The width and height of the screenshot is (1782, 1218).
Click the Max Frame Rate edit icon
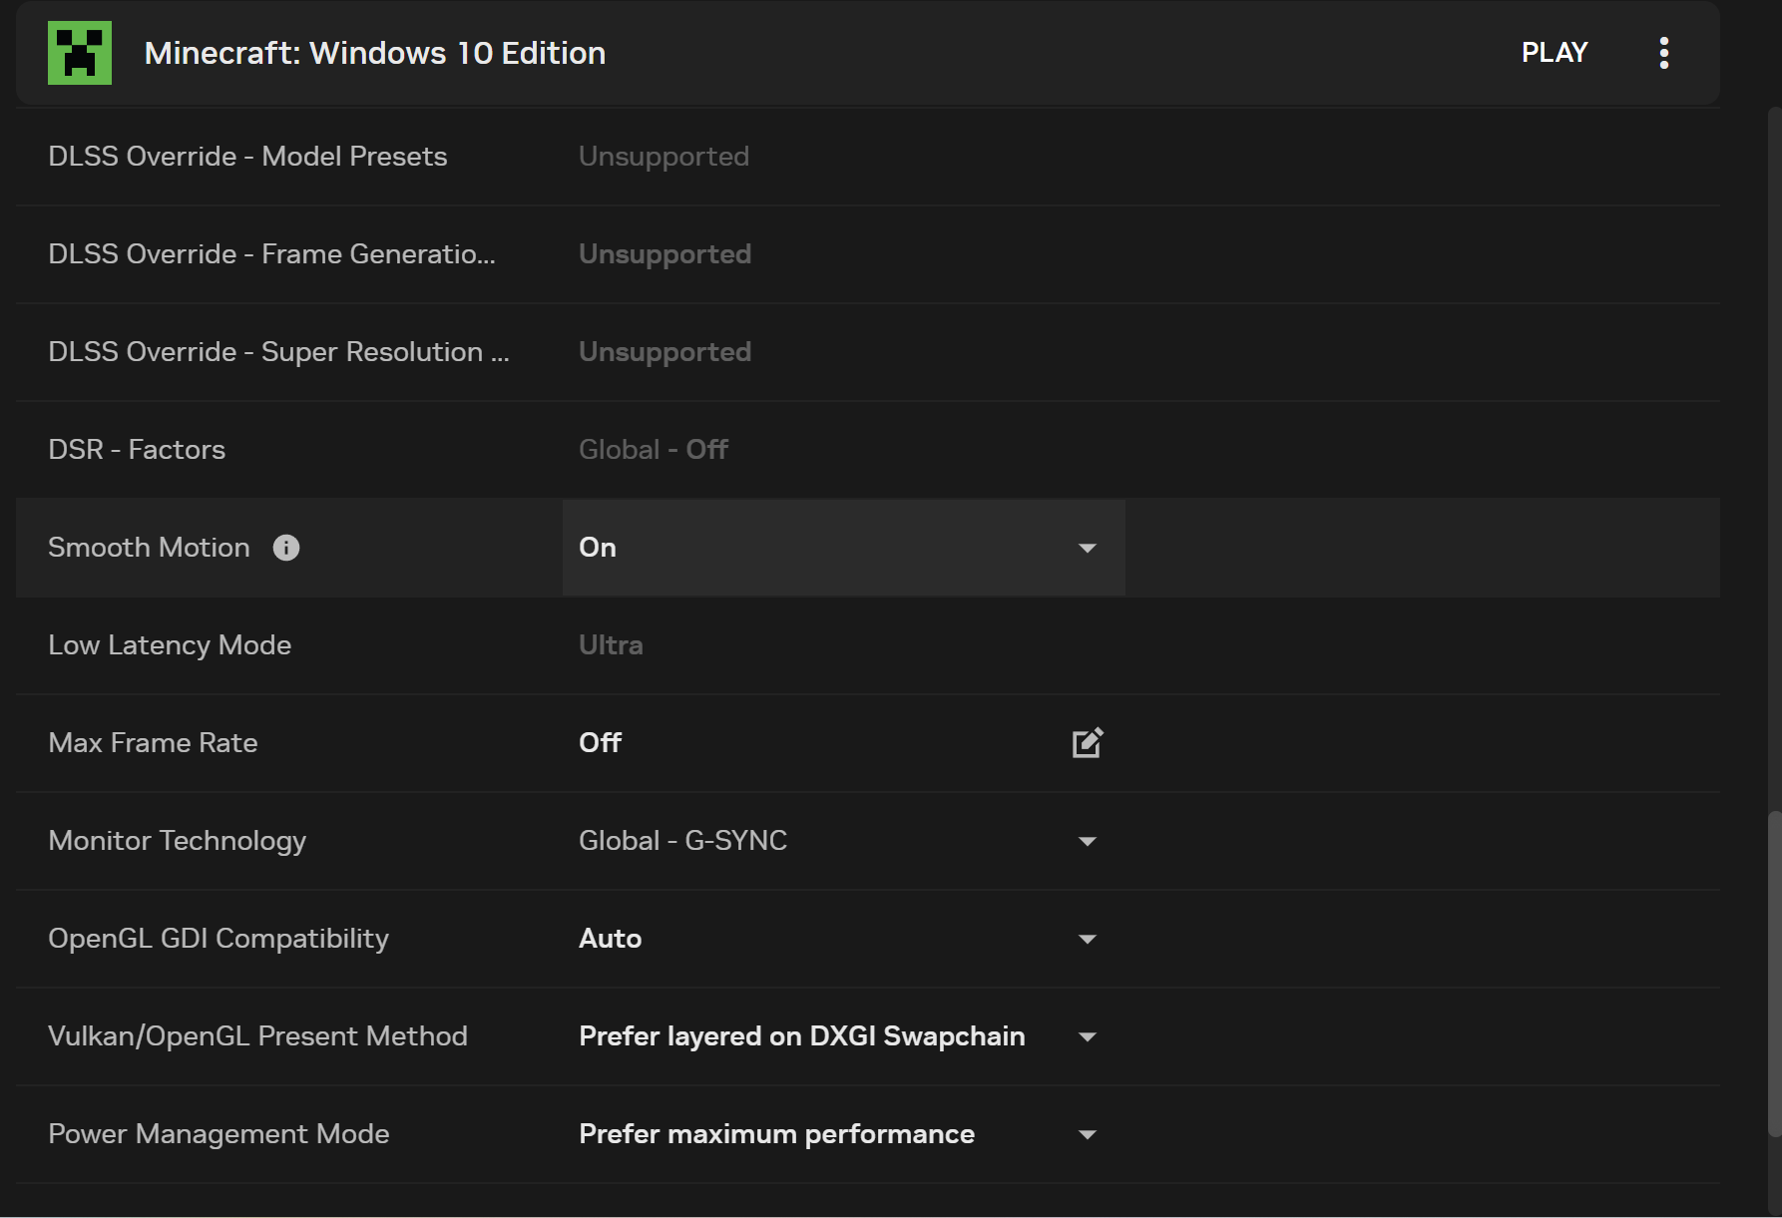click(x=1087, y=743)
